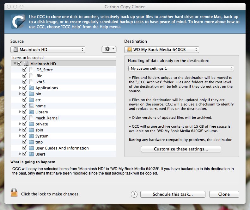This screenshot has height=210, width=250.
Task: Uncheck the mach_kernel checkbox
Action: point(24,118)
